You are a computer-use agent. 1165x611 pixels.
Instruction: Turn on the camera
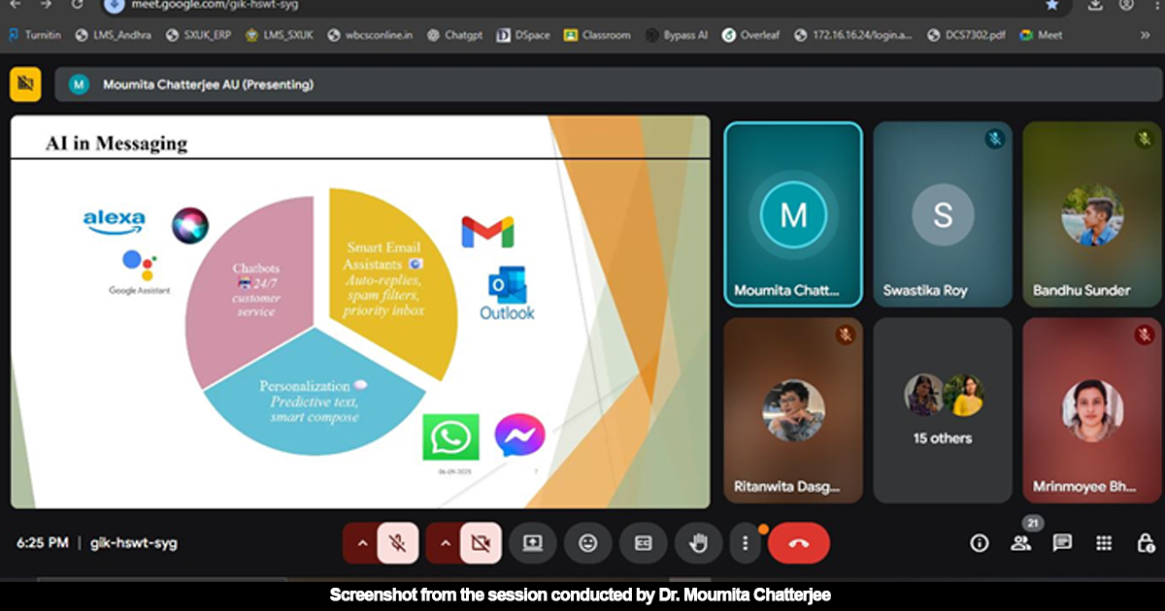click(480, 543)
